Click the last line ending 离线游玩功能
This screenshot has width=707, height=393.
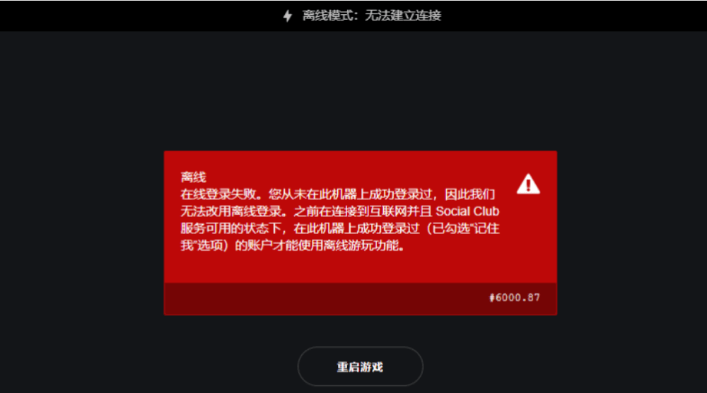[292, 245]
